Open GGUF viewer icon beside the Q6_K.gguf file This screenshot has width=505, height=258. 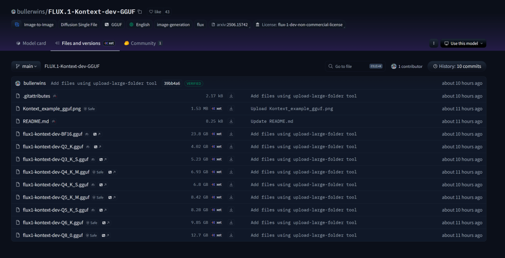[106, 222]
